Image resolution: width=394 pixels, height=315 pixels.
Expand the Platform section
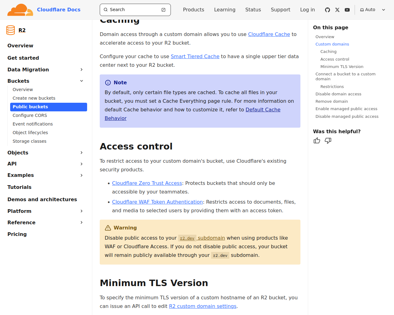[82, 211]
